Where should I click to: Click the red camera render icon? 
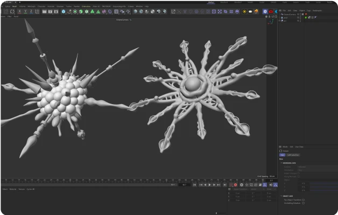click(x=271, y=12)
